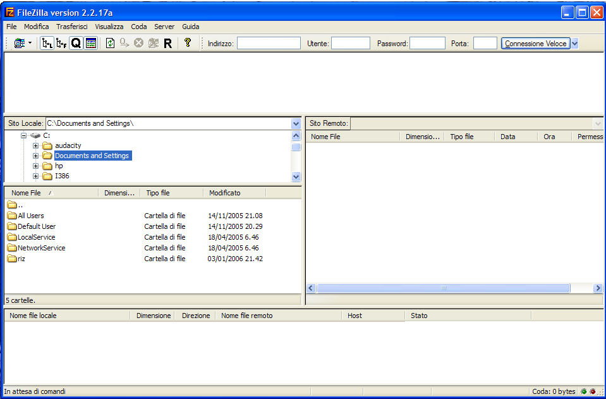
Task: Open the Server menu
Action: click(164, 27)
